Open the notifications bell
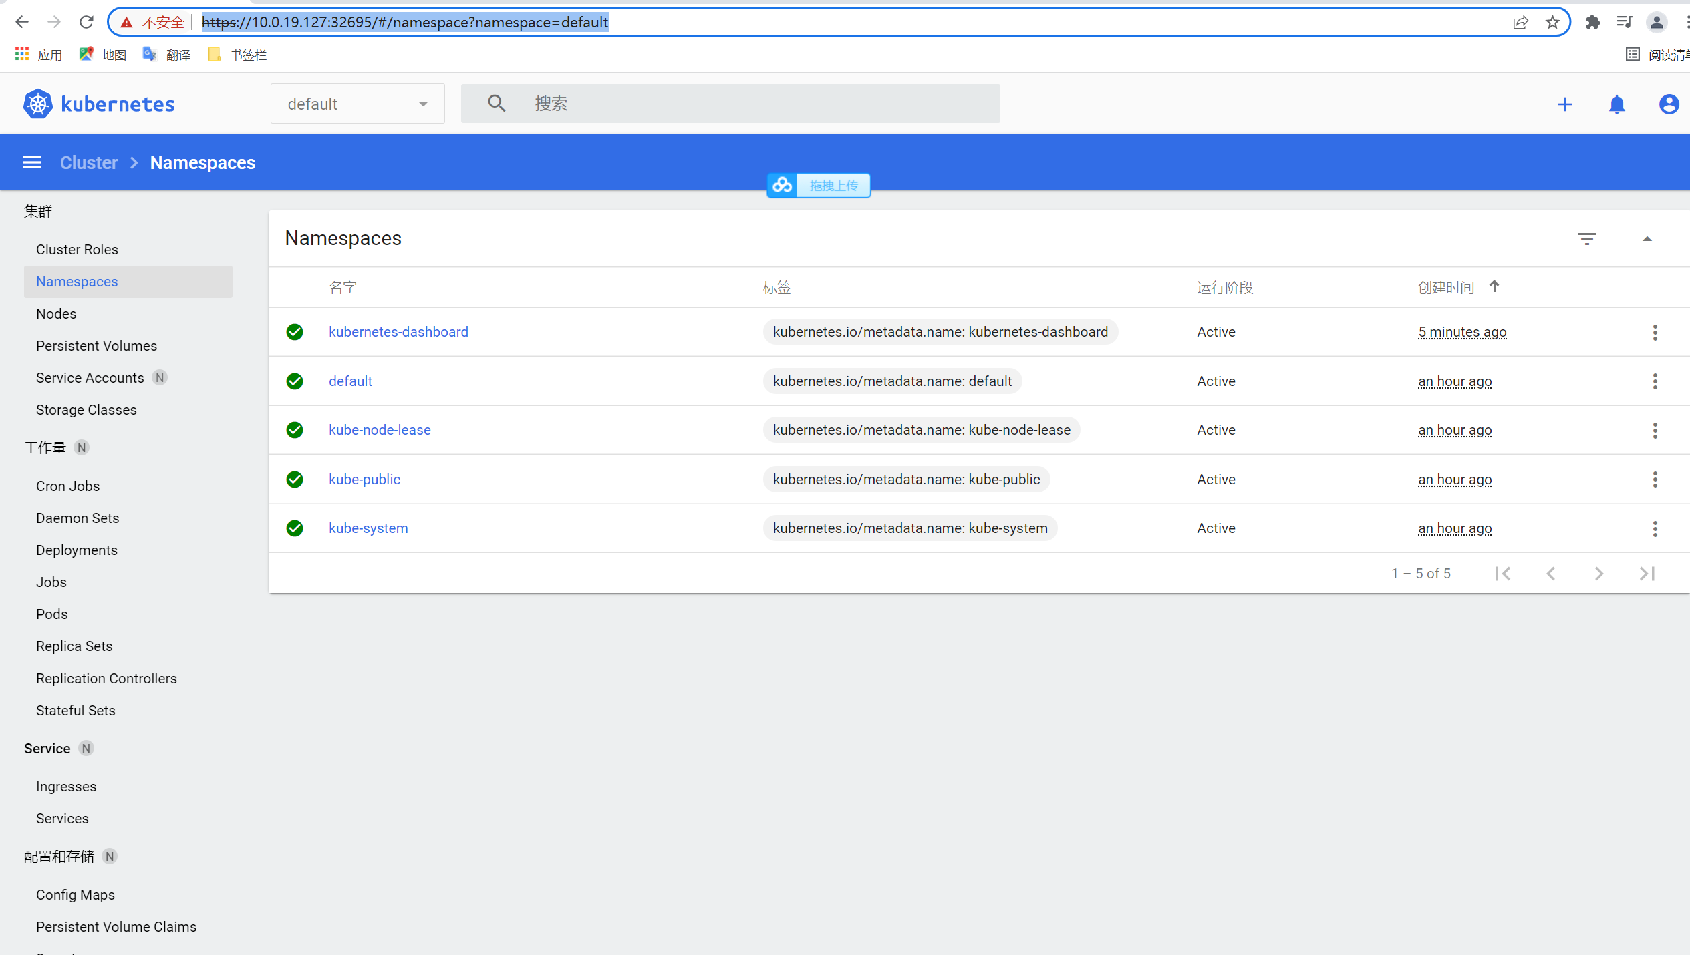 coord(1617,104)
